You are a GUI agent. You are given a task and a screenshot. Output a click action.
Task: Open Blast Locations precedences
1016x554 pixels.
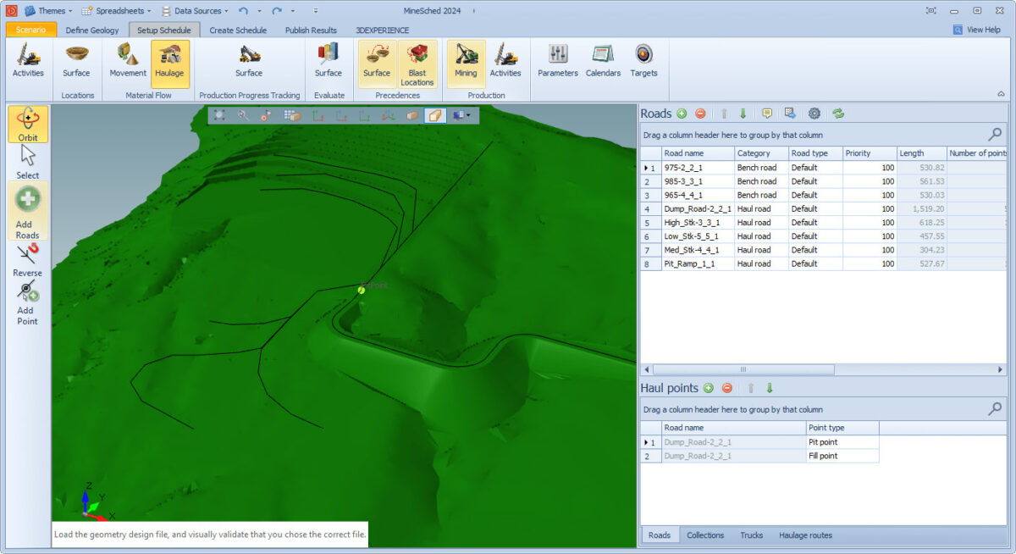coord(417,64)
